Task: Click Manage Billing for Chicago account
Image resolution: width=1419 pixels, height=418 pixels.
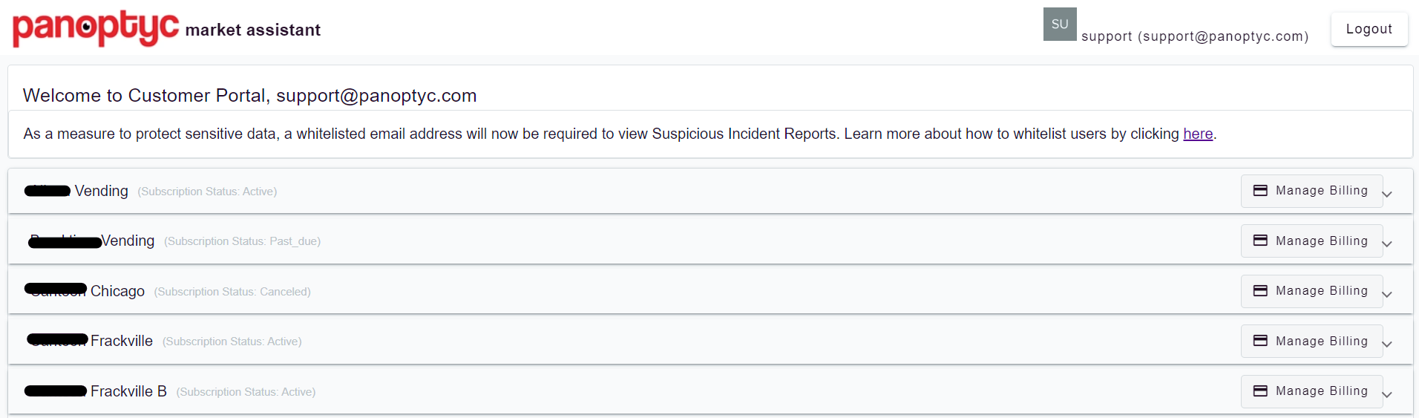Action: coord(1311,291)
